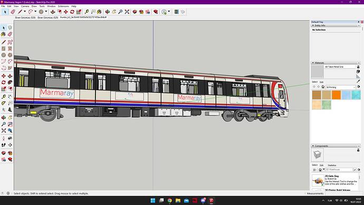Open the File menu
Screen dimensions: 364x205
coord(3,6)
